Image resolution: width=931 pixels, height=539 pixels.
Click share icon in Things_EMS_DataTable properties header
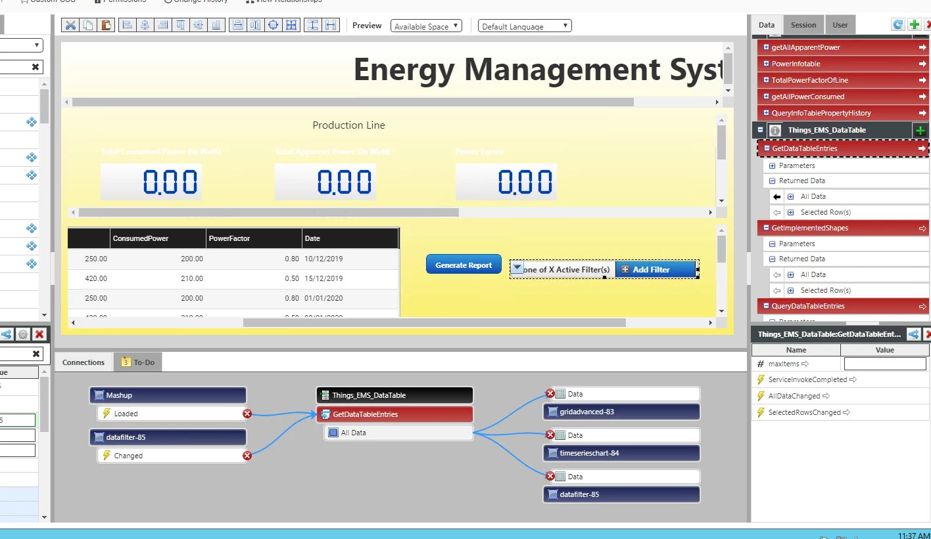913,334
